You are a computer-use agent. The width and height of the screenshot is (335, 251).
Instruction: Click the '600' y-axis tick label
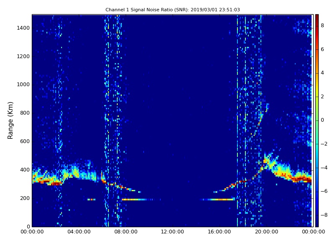[x=24, y=141]
